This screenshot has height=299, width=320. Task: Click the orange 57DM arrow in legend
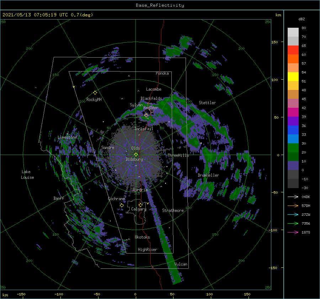pyautogui.click(x=293, y=206)
